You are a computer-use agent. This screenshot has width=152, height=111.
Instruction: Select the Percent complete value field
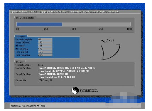click(45, 39)
